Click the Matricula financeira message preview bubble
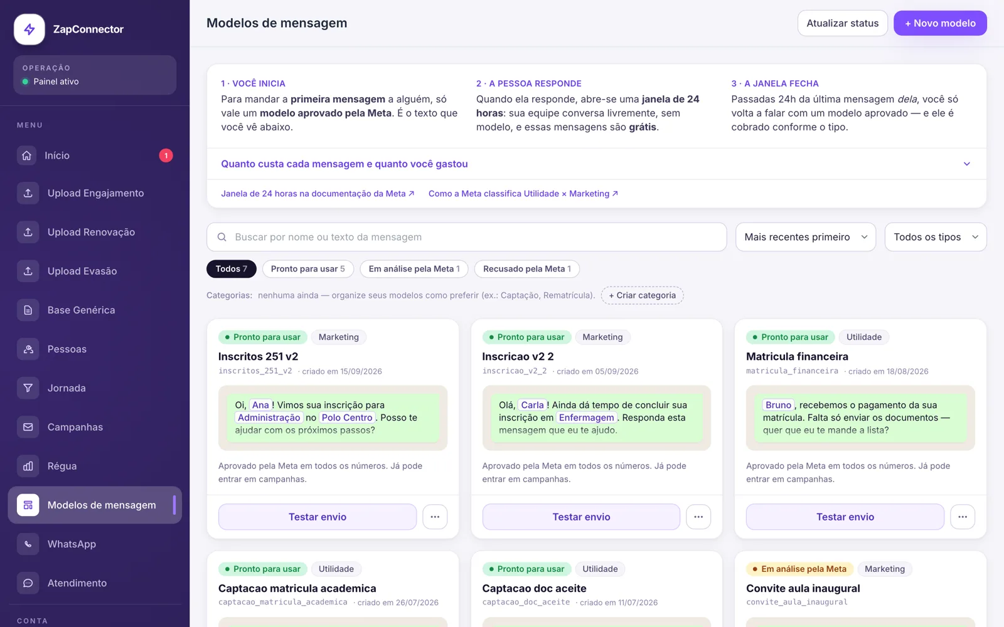Viewport: 1004px width, 627px height. click(860, 418)
